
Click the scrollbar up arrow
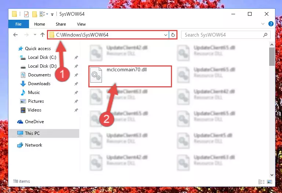click(272, 45)
